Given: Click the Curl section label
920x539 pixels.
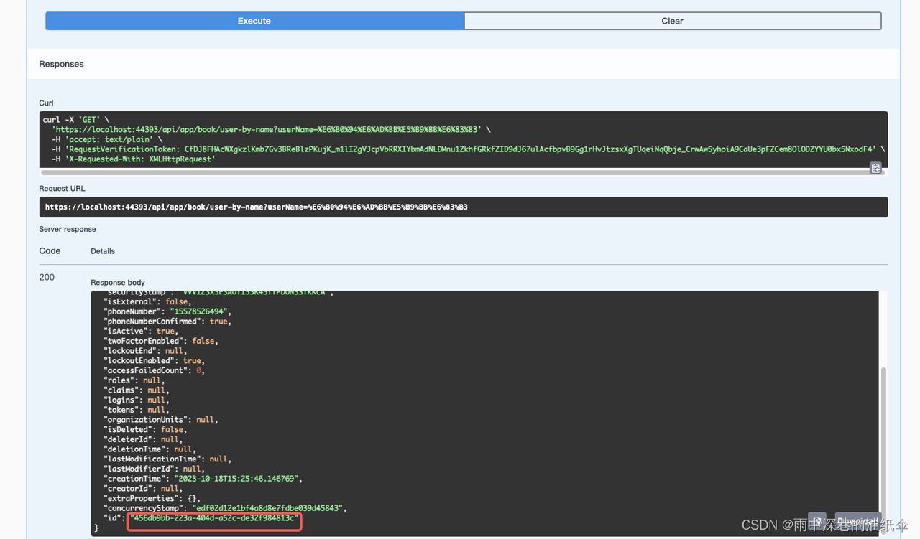Looking at the screenshot, I should click(x=46, y=103).
